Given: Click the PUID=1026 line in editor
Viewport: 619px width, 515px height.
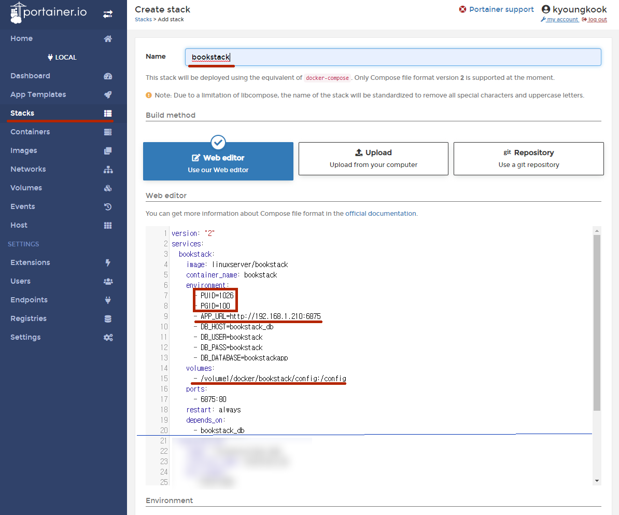Looking at the screenshot, I should coord(214,296).
